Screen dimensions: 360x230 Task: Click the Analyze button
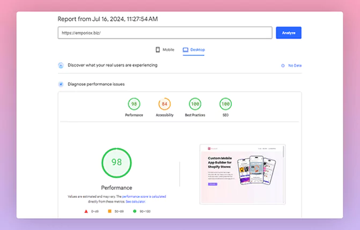pyautogui.click(x=288, y=33)
